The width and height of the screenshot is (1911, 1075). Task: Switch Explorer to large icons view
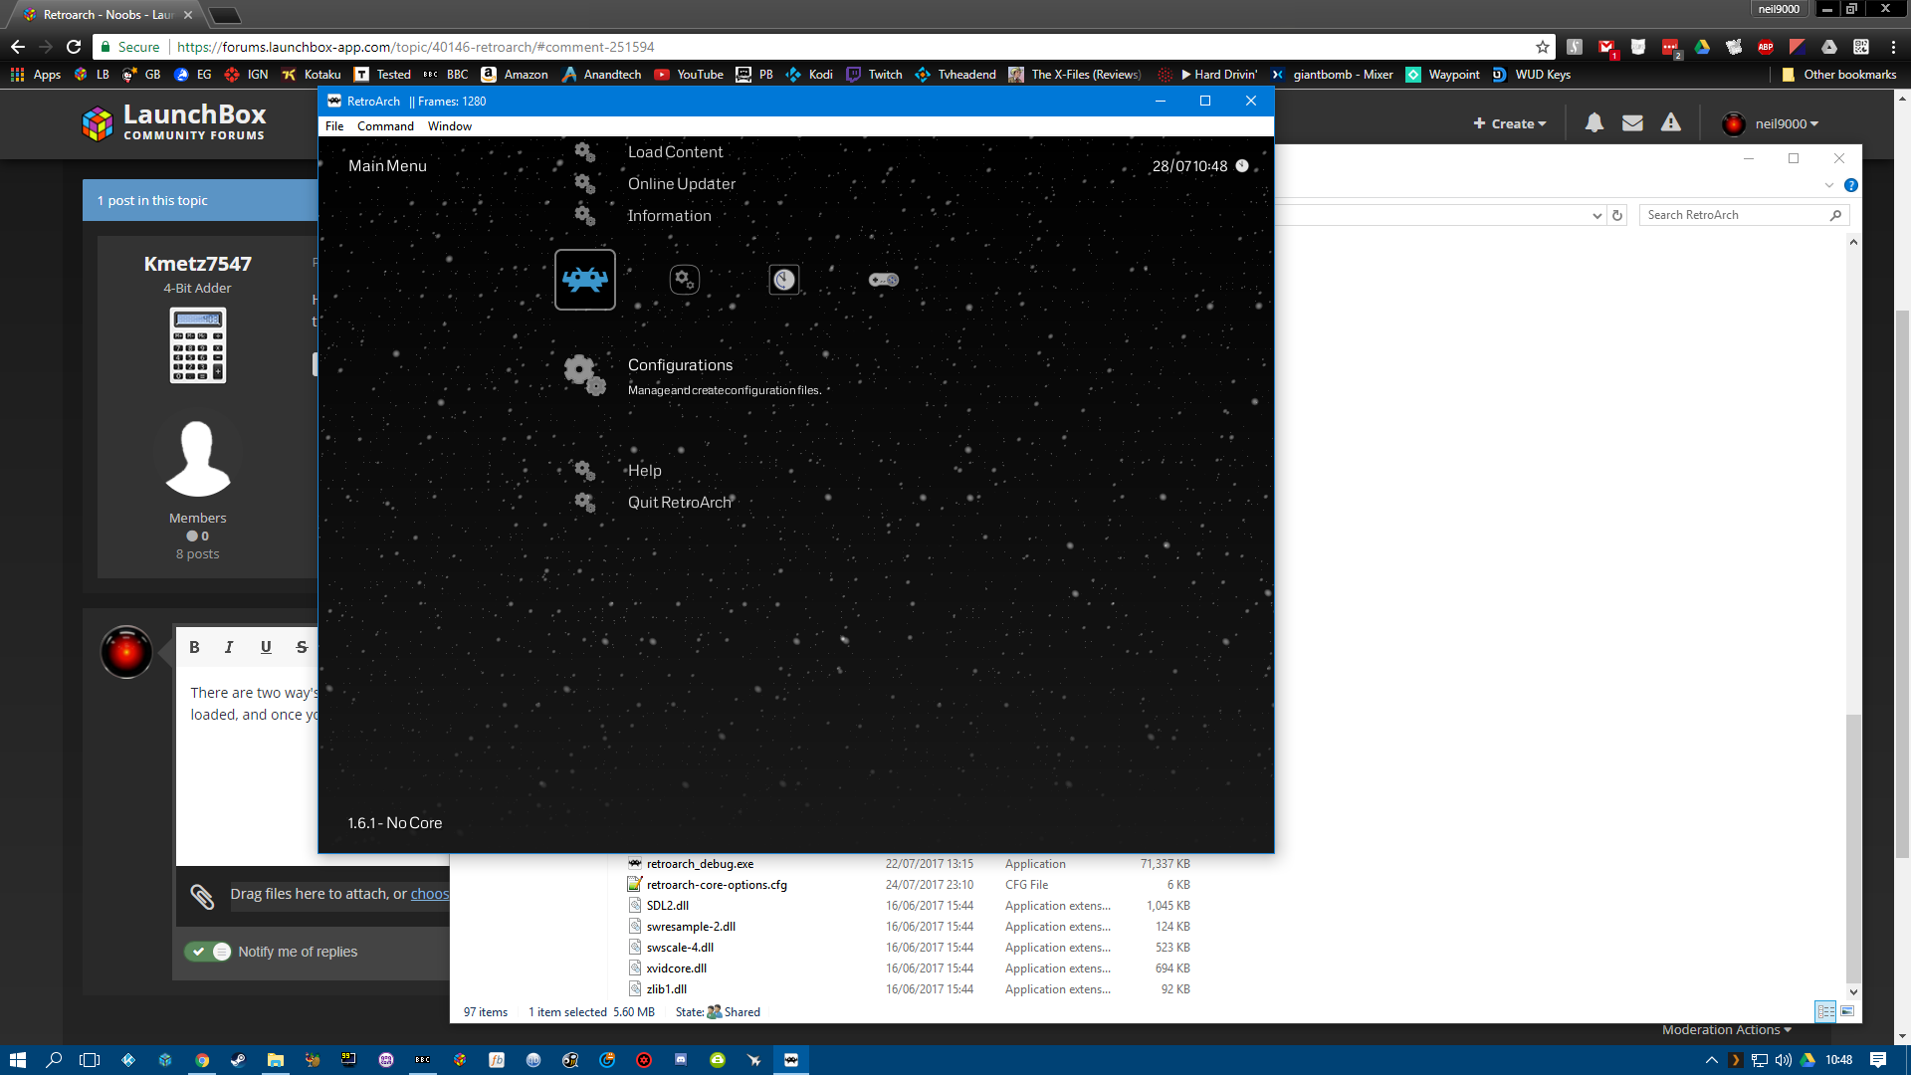point(1847,1011)
